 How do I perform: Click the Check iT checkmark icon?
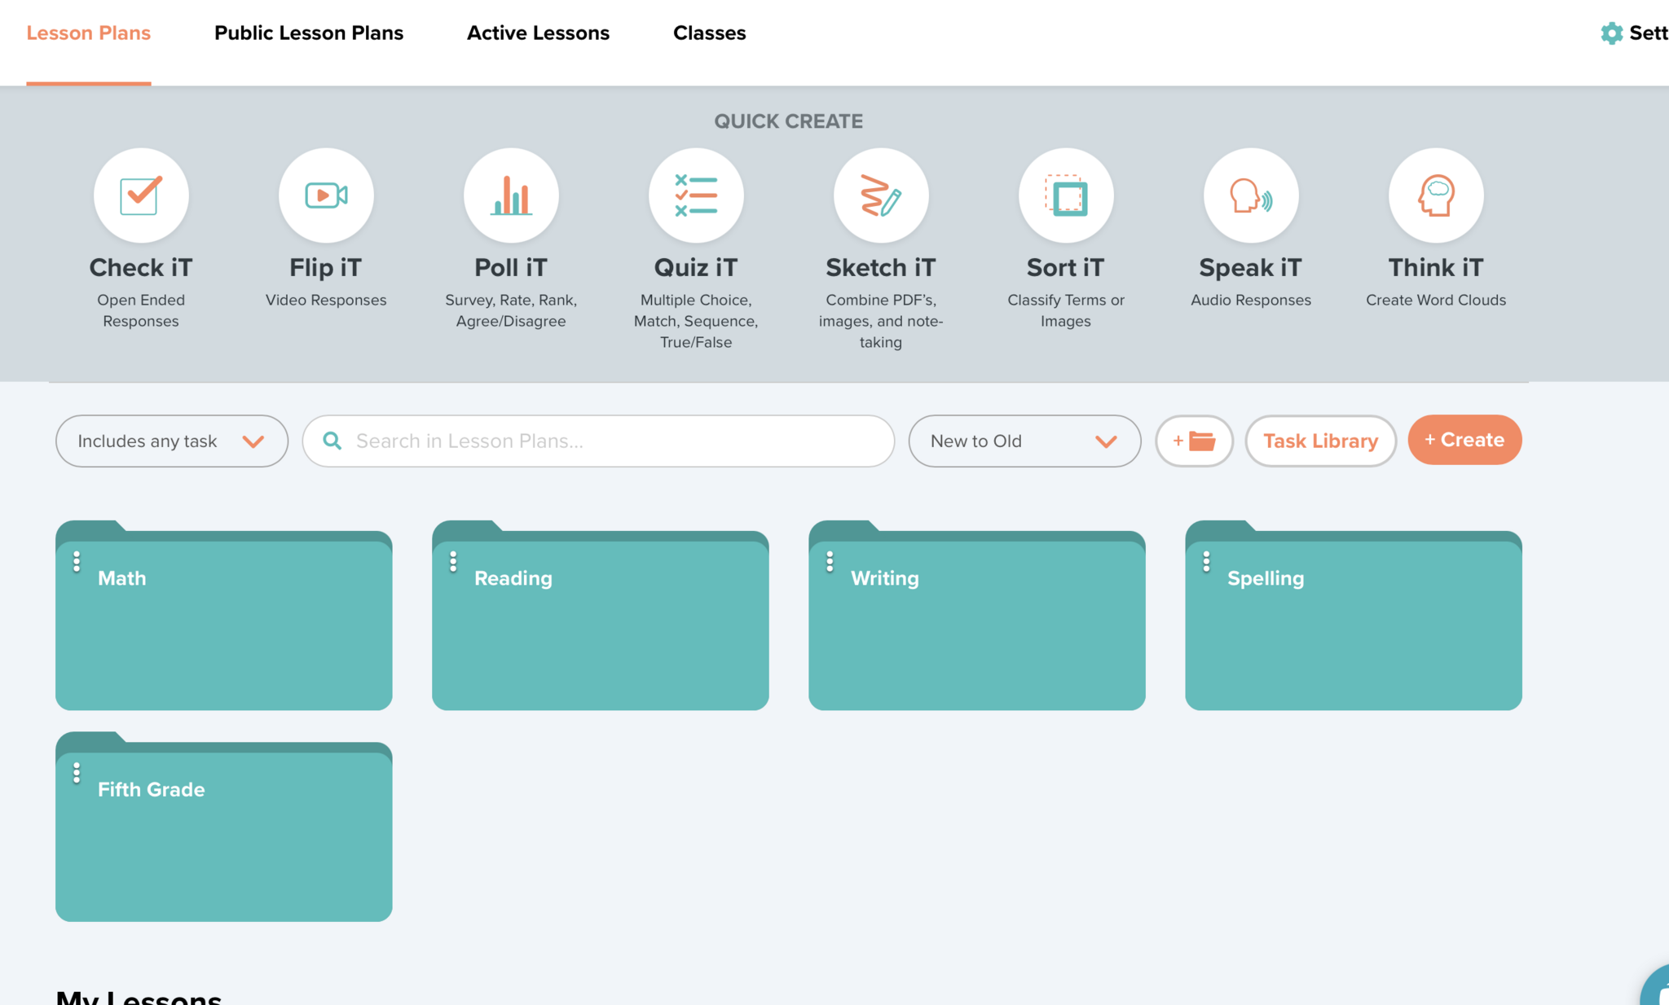[x=141, y=195]
